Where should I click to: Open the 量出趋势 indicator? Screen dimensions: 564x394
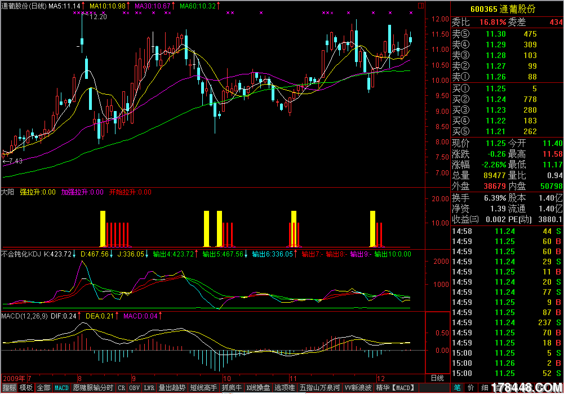(172, 388)
